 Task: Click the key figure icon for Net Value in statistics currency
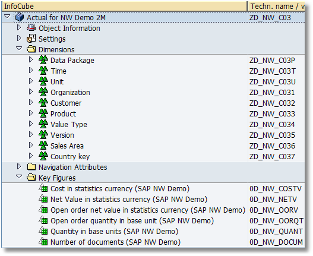[x=43, y=199]
